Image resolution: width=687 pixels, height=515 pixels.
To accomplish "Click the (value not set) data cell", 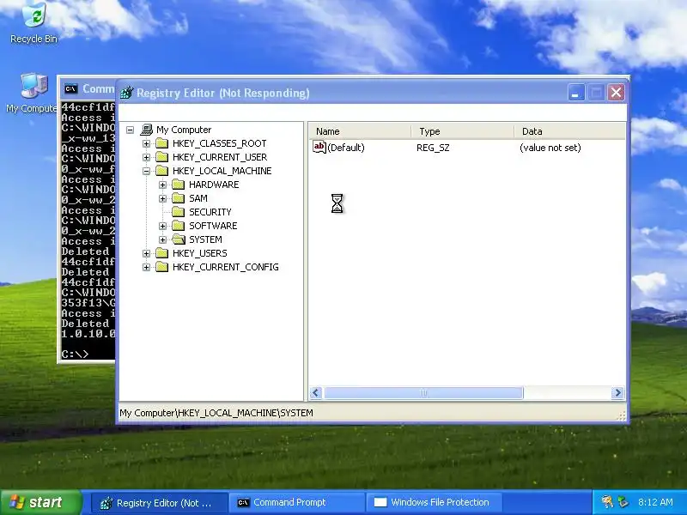I will pyautogui.click(x=550, y=148).
